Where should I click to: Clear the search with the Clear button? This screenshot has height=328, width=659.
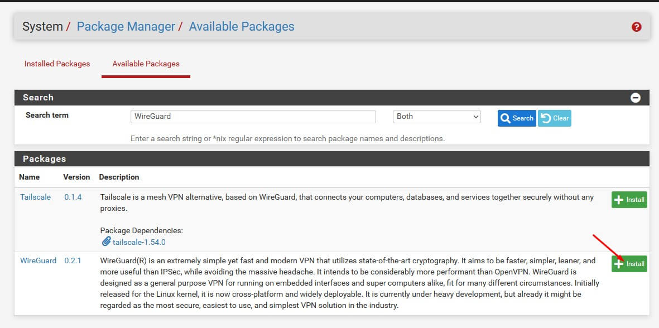[x=554, y=118]
